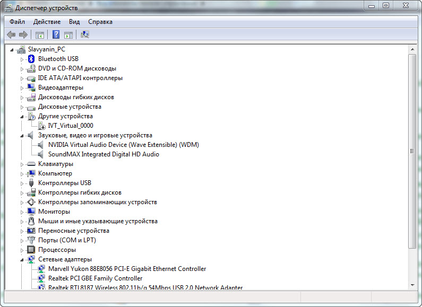Select Контроллеры гибких дисков label

coord(80,192)
